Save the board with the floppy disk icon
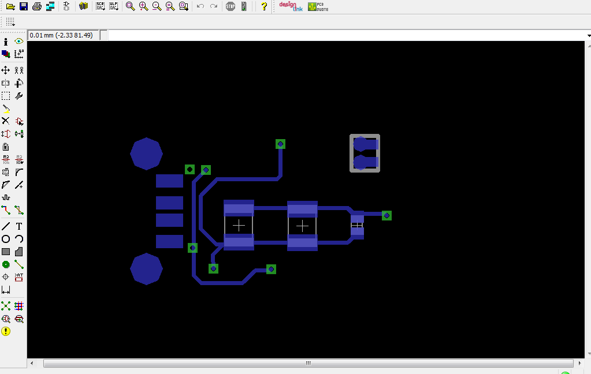 point(24,6)
